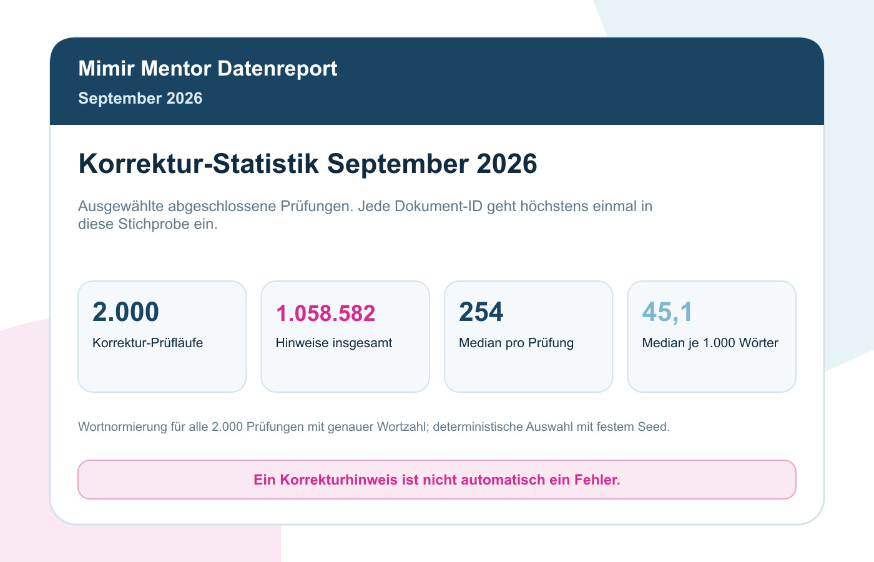Screen dimensions: 874x562
Task: Select the "September 2026" header subtitle
Action: pyautogui.click(x=140, y=98)
